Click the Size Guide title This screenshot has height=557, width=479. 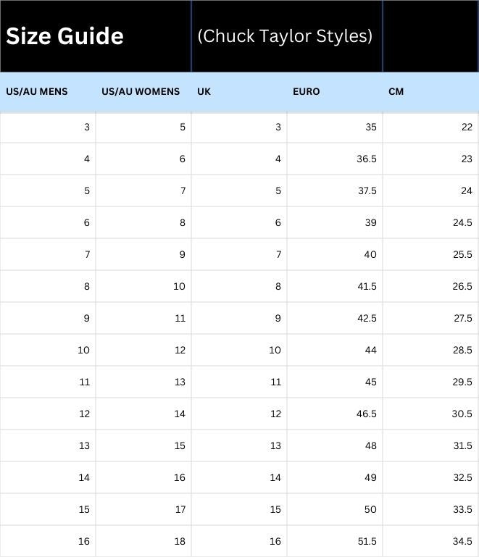[64, 36]
